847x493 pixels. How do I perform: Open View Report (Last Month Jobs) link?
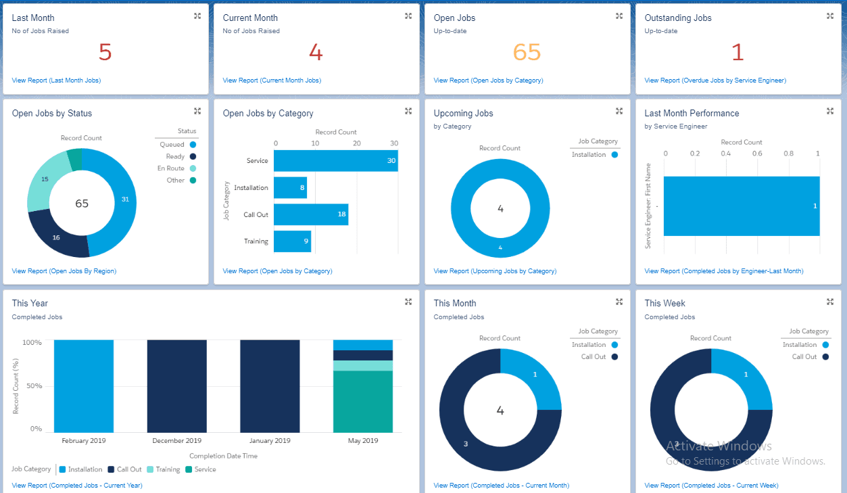[x=56, y=80]
